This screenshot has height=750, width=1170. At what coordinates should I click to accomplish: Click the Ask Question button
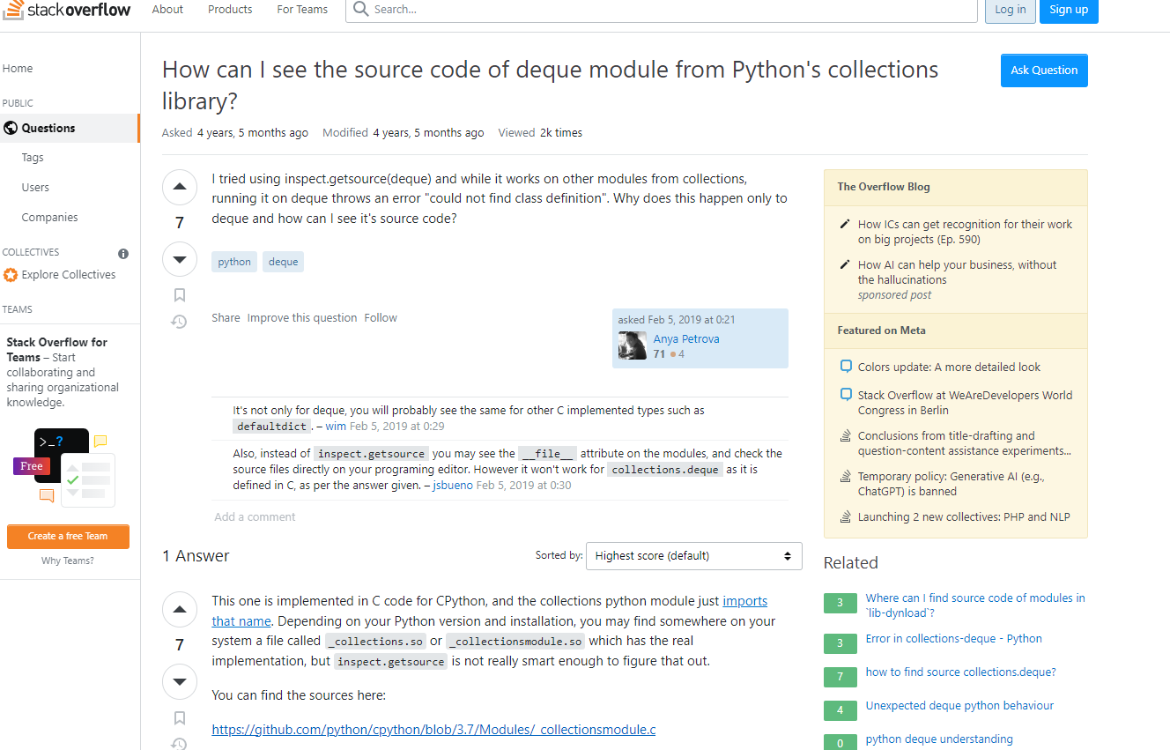tap(1044, 71)
